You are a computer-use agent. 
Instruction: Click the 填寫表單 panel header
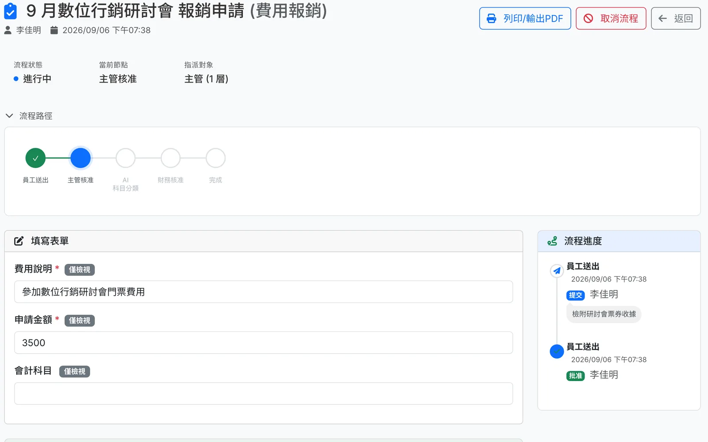click(x=263, y=241)
